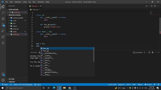The image size is (161, 90).
Task: Open the Manage gear icon
Action: click(3, 80)
